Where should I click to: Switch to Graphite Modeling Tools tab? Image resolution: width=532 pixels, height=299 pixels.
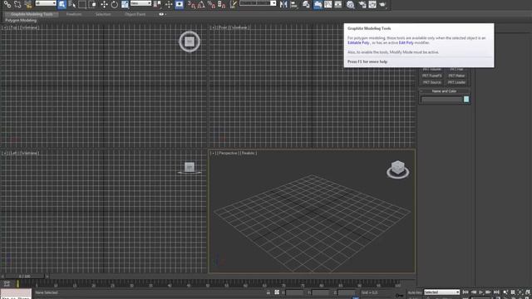32,14
